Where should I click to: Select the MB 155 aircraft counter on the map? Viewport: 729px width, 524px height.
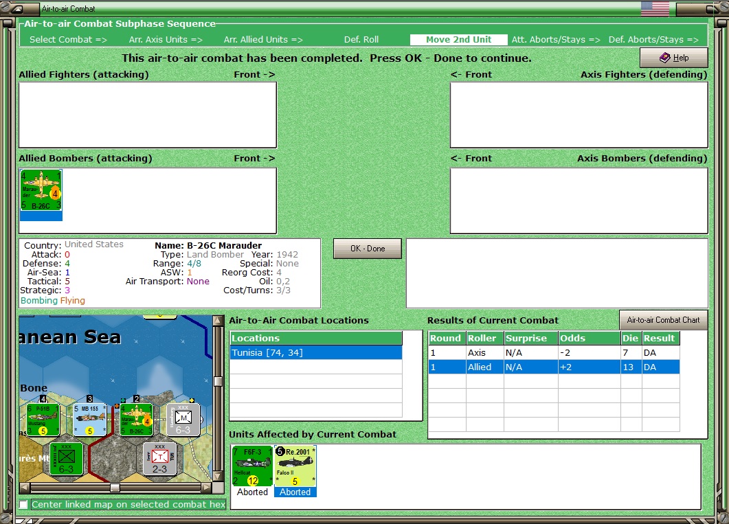90,420
